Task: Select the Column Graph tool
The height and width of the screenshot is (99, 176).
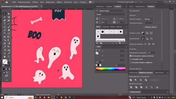Action: point(9,50)
